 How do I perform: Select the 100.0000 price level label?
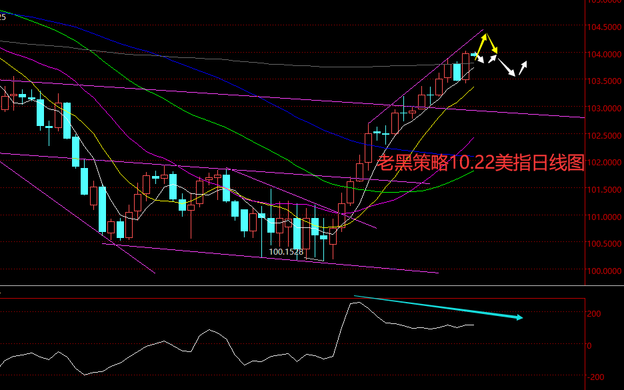pyautogui.click(x=605, y=271)
